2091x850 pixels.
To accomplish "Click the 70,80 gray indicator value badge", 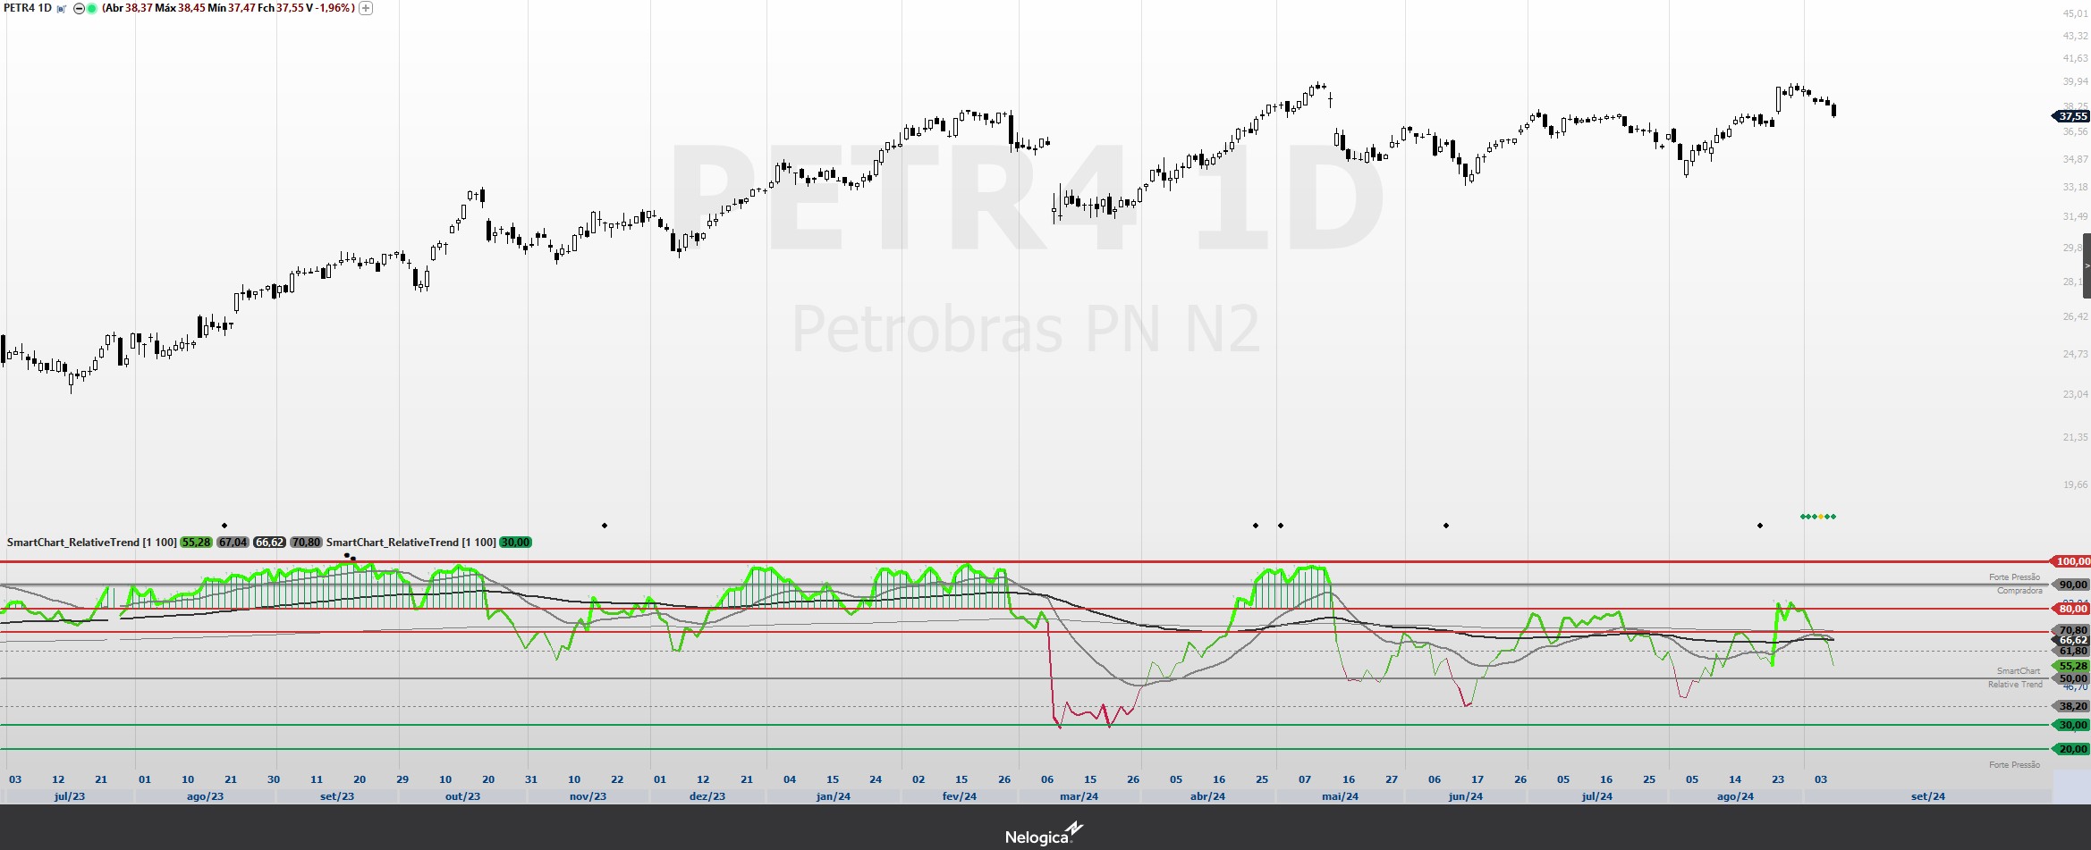I will click(306, 543).
